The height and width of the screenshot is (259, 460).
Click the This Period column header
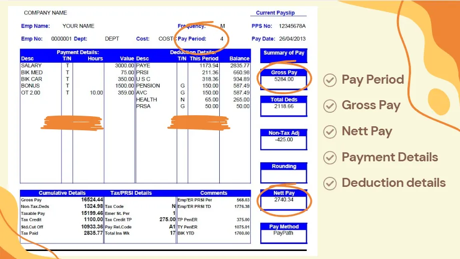coord(204,59)
